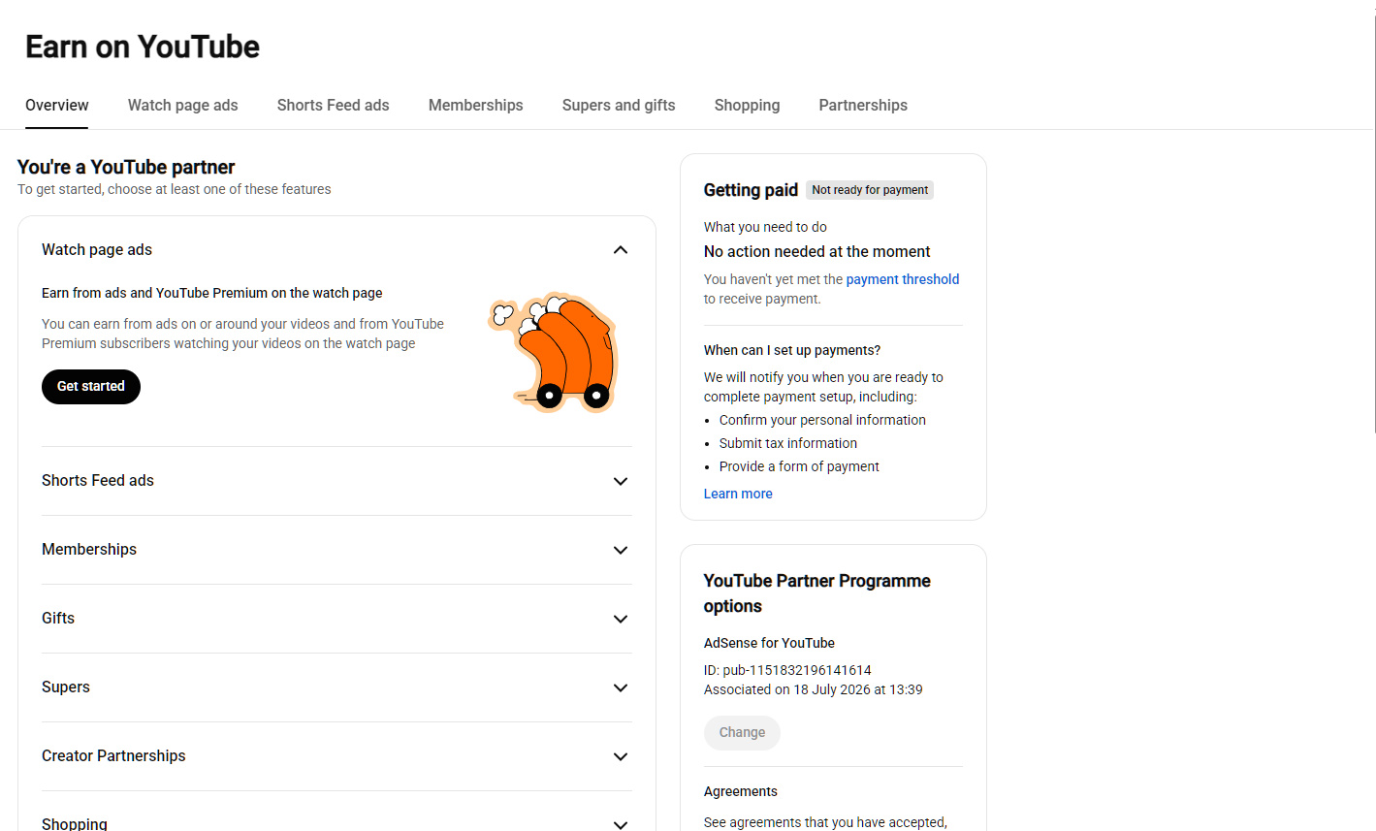Click the Creator Partnerships row label
Screen dimensions: 1376x831
[x=113, y=755]
